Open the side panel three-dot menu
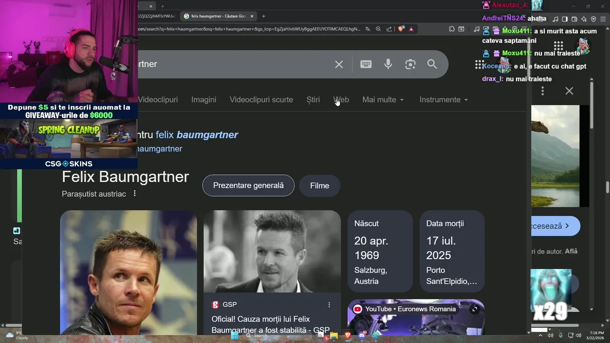Screen dimensions: 610x343 [542, 91]
